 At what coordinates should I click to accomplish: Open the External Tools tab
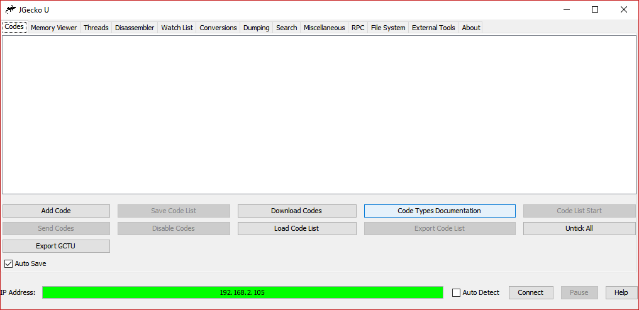tap(433, 28)
